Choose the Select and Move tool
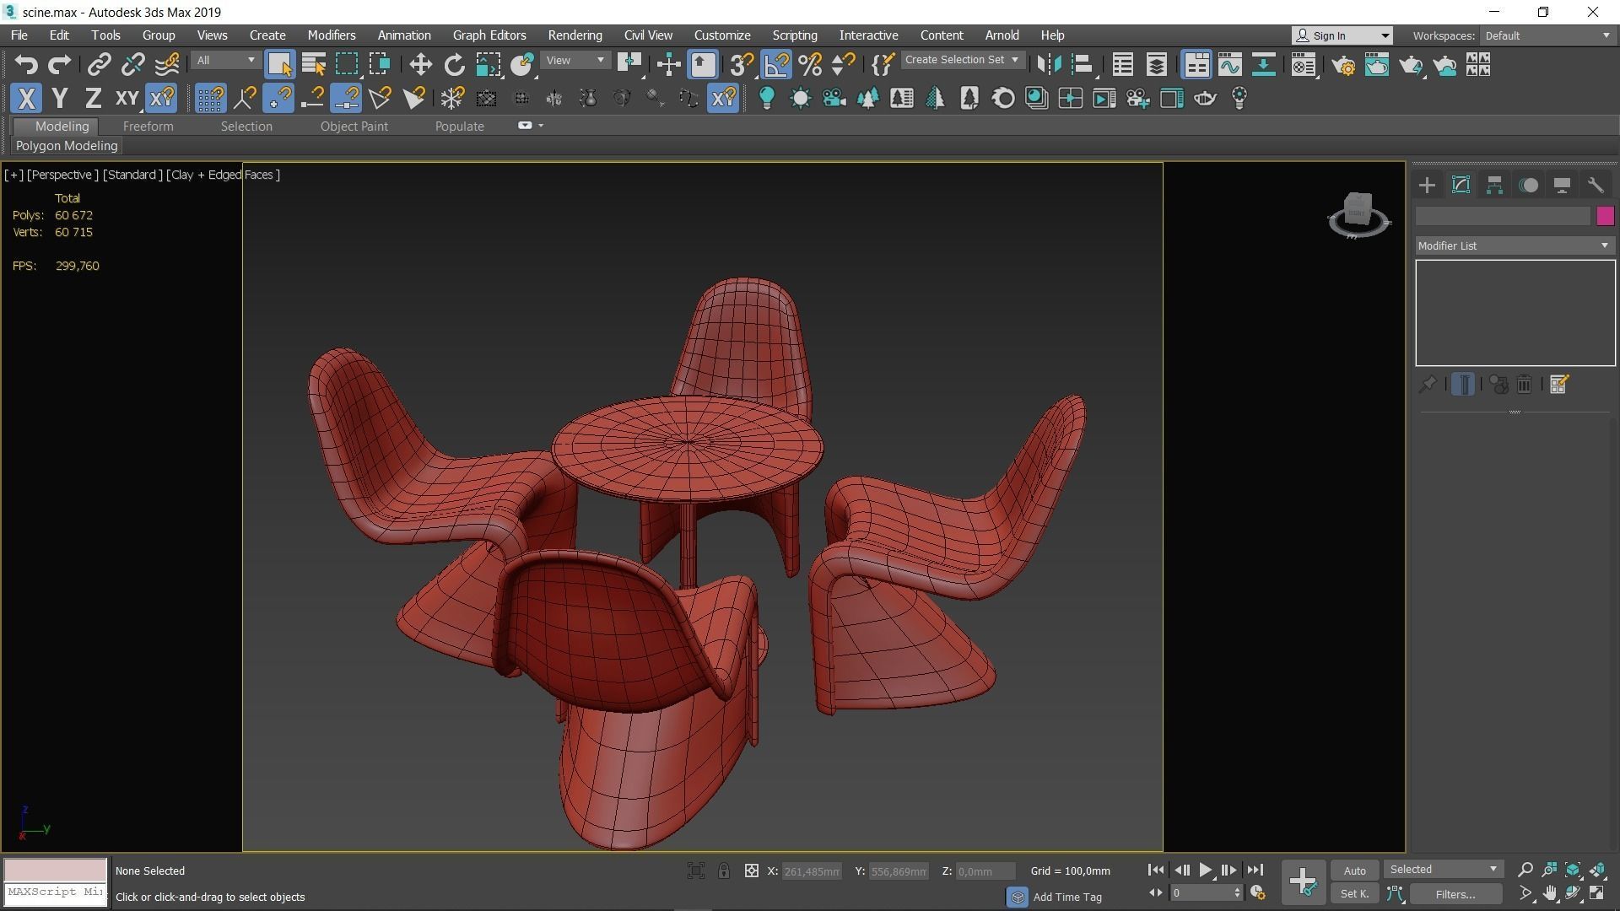The image size is (1620, 911). pyautogui.click(x=420, y=65)
